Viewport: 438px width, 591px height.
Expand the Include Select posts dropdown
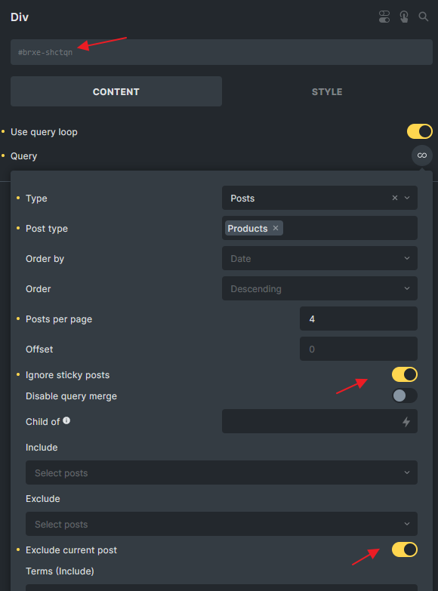pos(221,472)
